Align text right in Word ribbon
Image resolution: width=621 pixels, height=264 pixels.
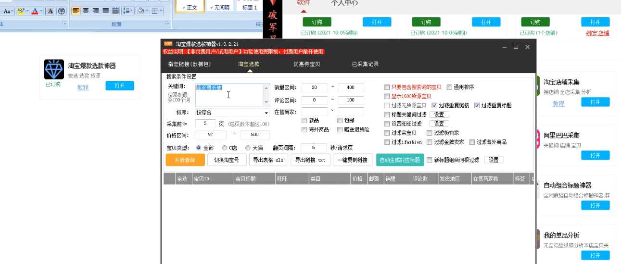pos(96,11)
